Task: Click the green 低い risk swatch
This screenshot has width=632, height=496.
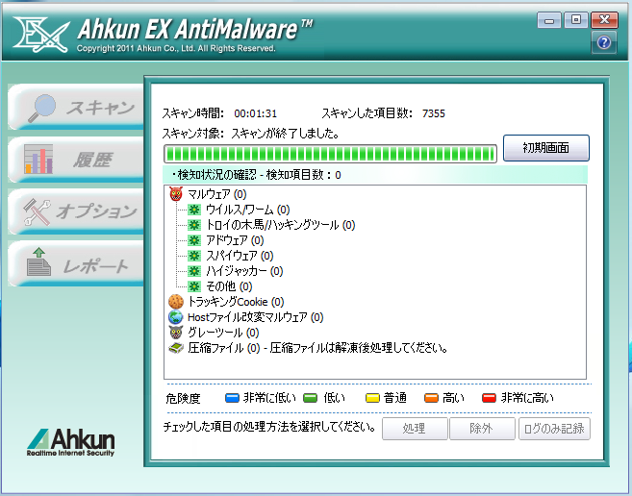Action: tap(311, 399)
